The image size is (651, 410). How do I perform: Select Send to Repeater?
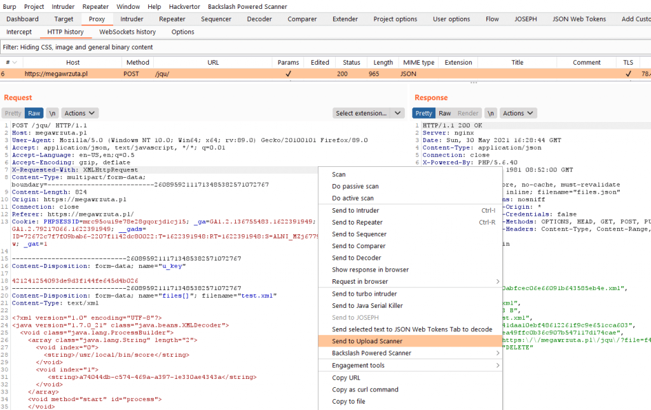(410, 222)
